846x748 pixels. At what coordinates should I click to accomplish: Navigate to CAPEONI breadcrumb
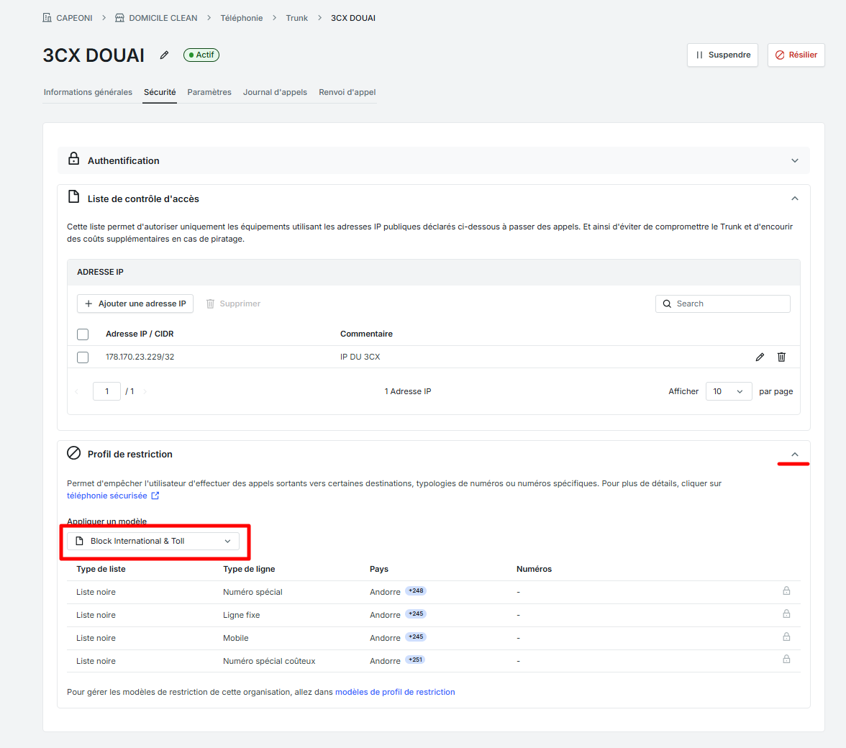click(75, 18)
